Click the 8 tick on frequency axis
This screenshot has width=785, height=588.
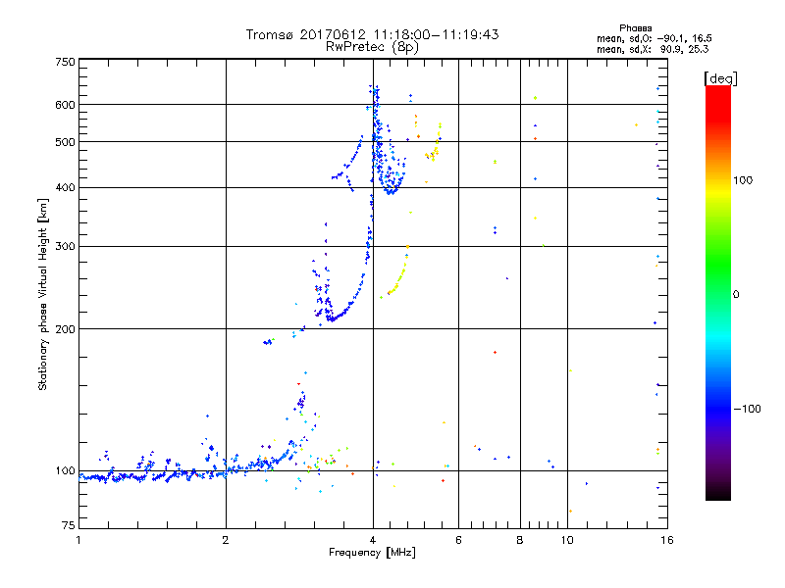[x=519, y=540]
